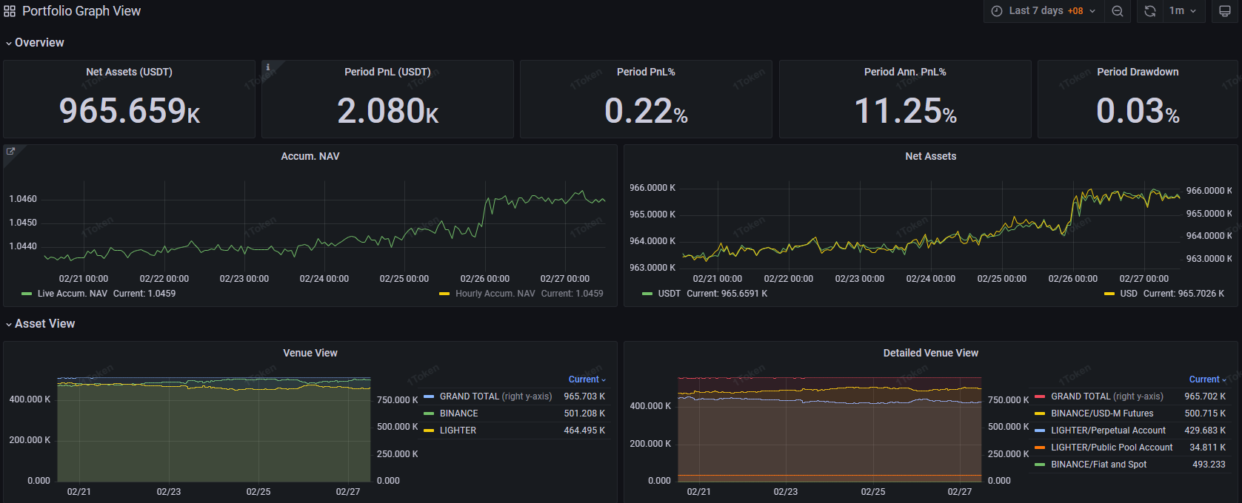Viewport: 1242px width, 503px height.
Task: Change color of LIGHTER/Public Pool orange swatch
Action: click(x=1040, y=448)
